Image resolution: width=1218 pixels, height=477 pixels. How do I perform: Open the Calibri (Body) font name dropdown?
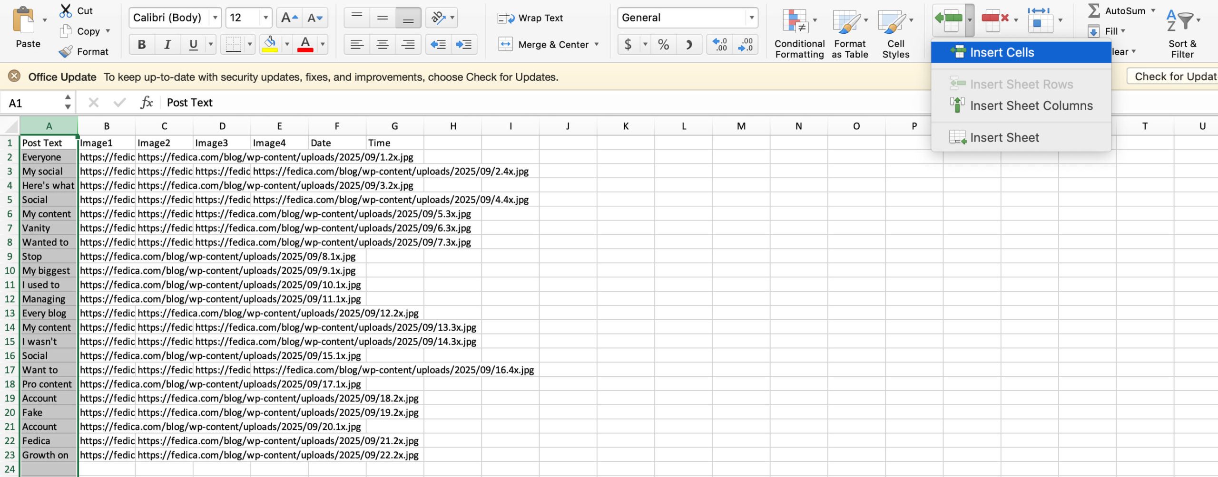coord(215,18)
